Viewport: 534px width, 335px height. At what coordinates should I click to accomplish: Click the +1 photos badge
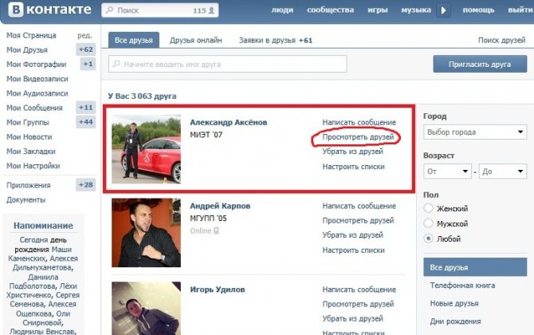88,64
